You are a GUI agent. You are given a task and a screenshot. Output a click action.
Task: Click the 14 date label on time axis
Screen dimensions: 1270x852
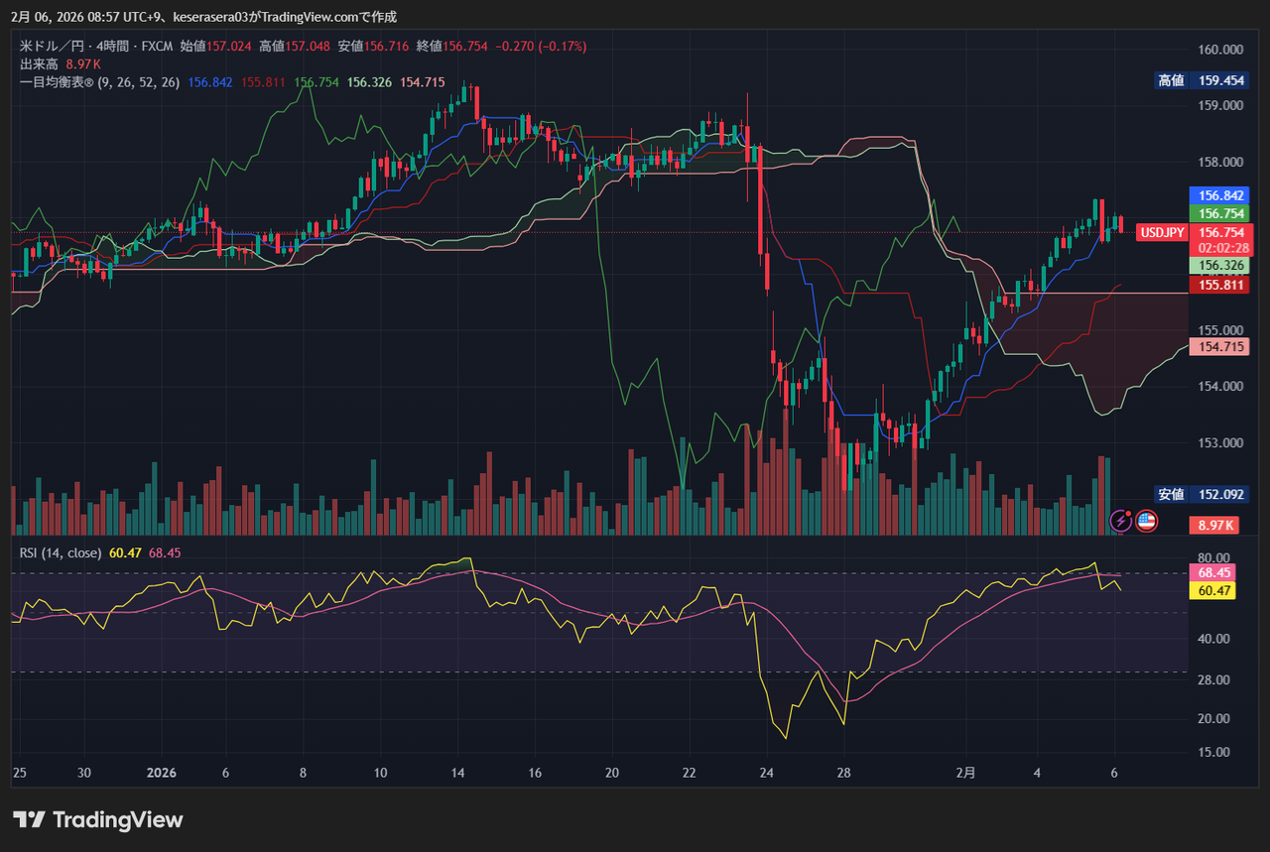pos(458,773)
